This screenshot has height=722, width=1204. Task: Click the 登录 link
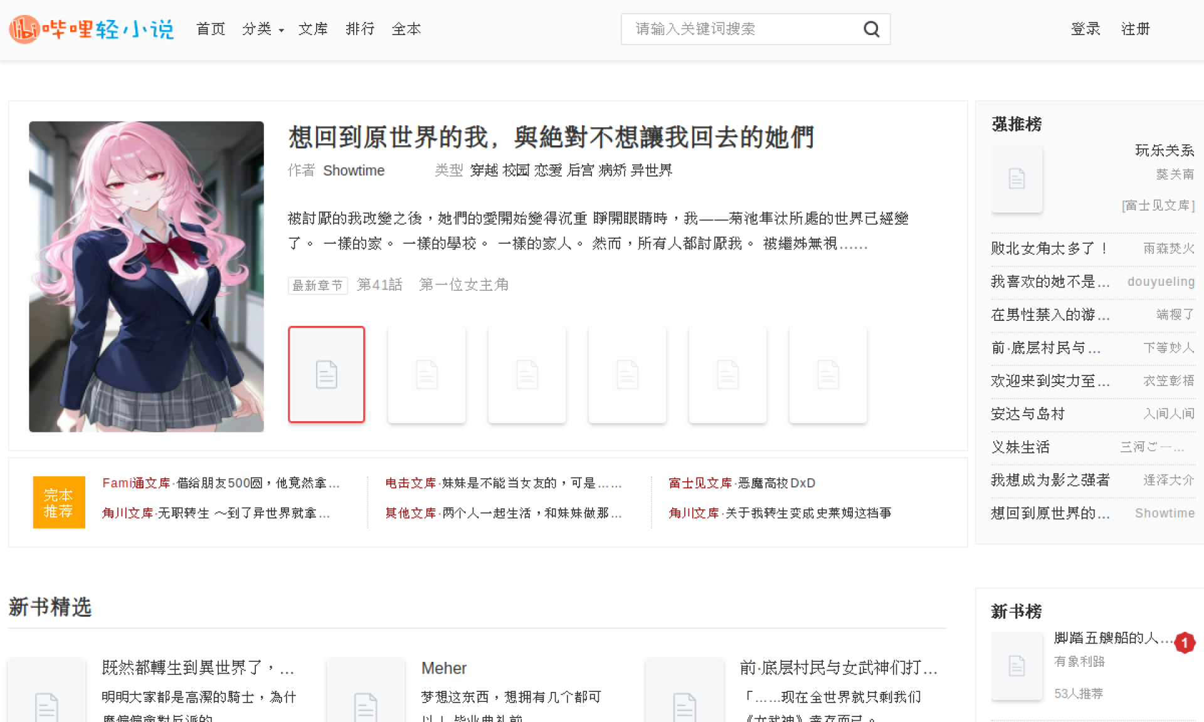(1085, 29)
